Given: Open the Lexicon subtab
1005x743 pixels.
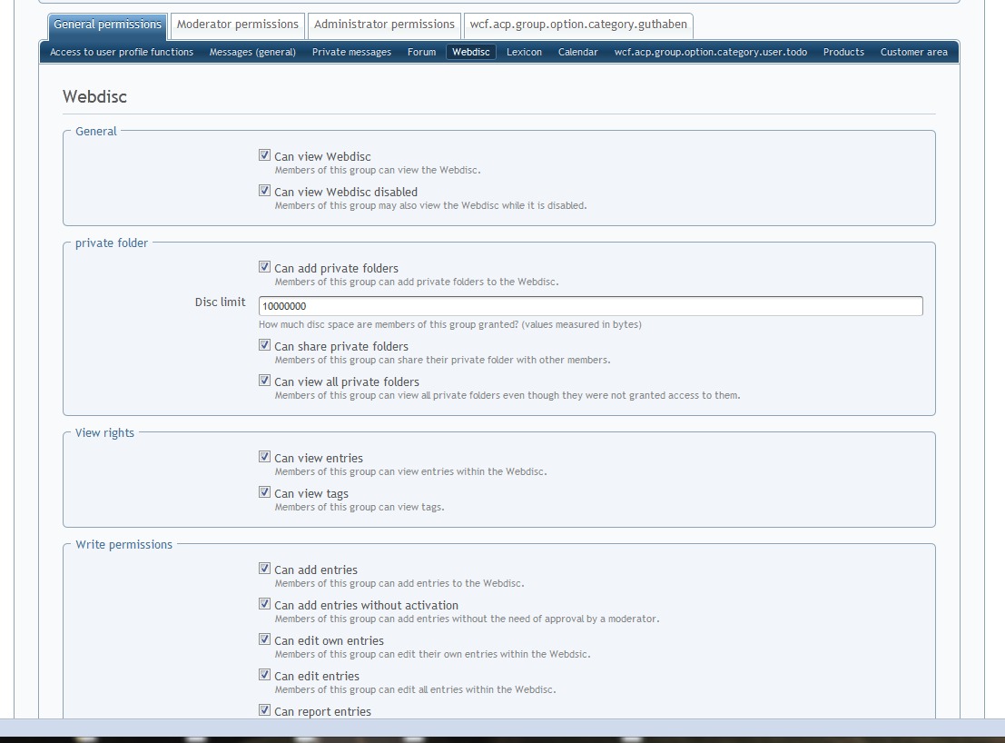Looking at the screenshot, I should click(524, 53).
